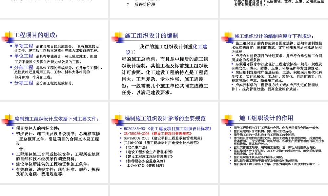Image resolution: width=328 pixels, height=196 pixels.
Task: Click the bullet starting 必须遵守国家和行业现行工程建设标准
Action: (277, 66)
